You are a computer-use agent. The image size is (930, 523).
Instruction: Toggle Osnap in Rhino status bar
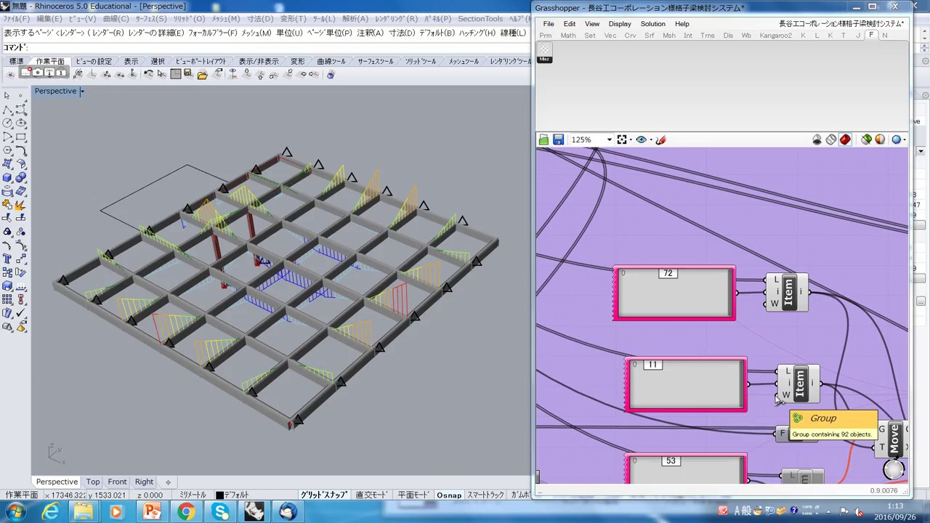[x=449, y=495]
